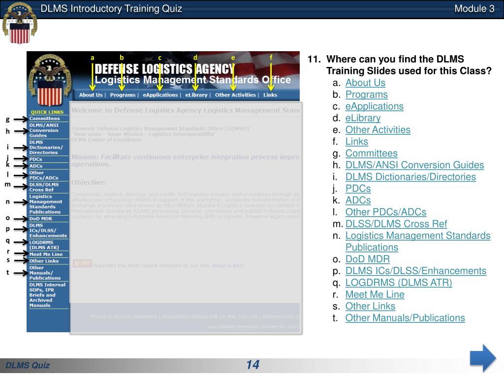The height and width of the screenshot is (378, 504).
Task: Select Other Manuals/Publications in Quick Links sidebar
Action: coord(45,273)
